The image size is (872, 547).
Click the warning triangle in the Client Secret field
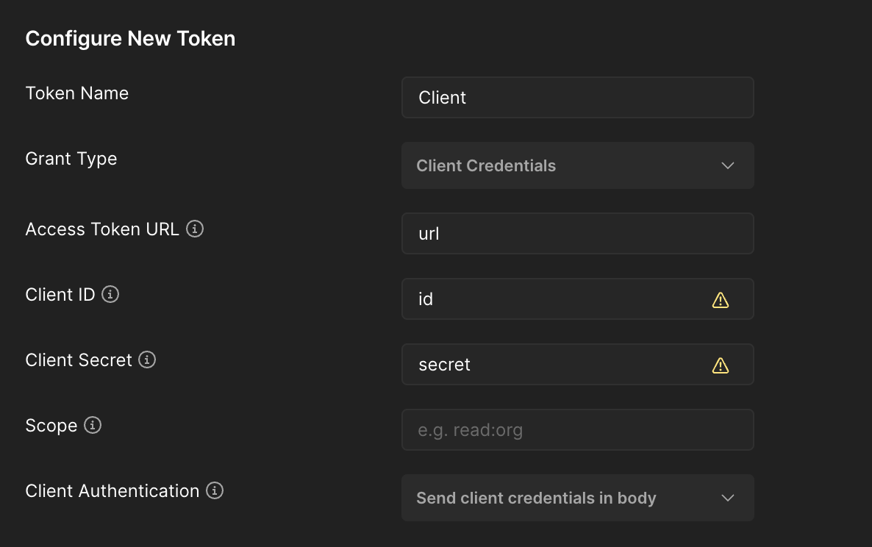click(x=721, y=364)
